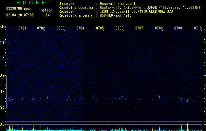206x131 pixels.
Task: Select the file name 03280700.png
Action: (x=18, y=9)
